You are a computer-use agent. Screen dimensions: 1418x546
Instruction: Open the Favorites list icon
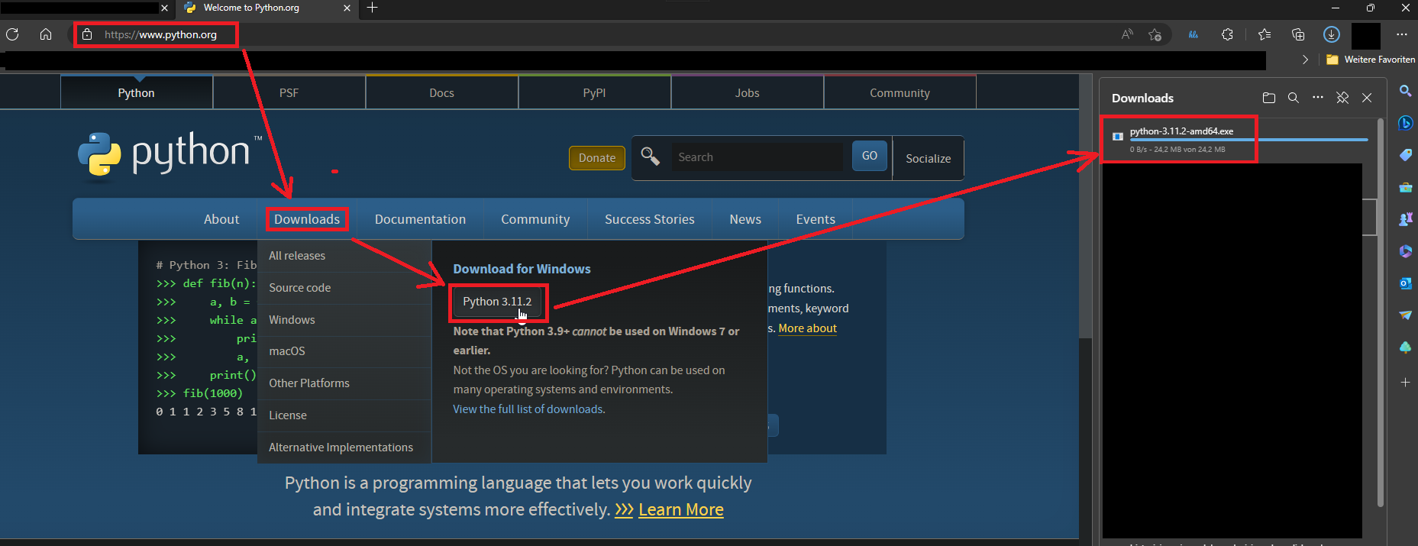tap(1265, 34)
